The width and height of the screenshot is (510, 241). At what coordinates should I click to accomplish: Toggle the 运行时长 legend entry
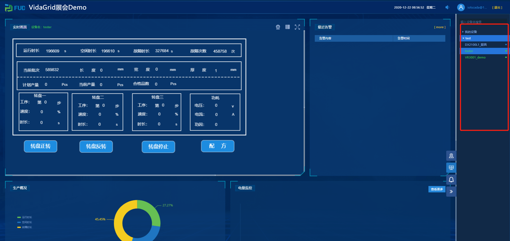click(24, 217)
